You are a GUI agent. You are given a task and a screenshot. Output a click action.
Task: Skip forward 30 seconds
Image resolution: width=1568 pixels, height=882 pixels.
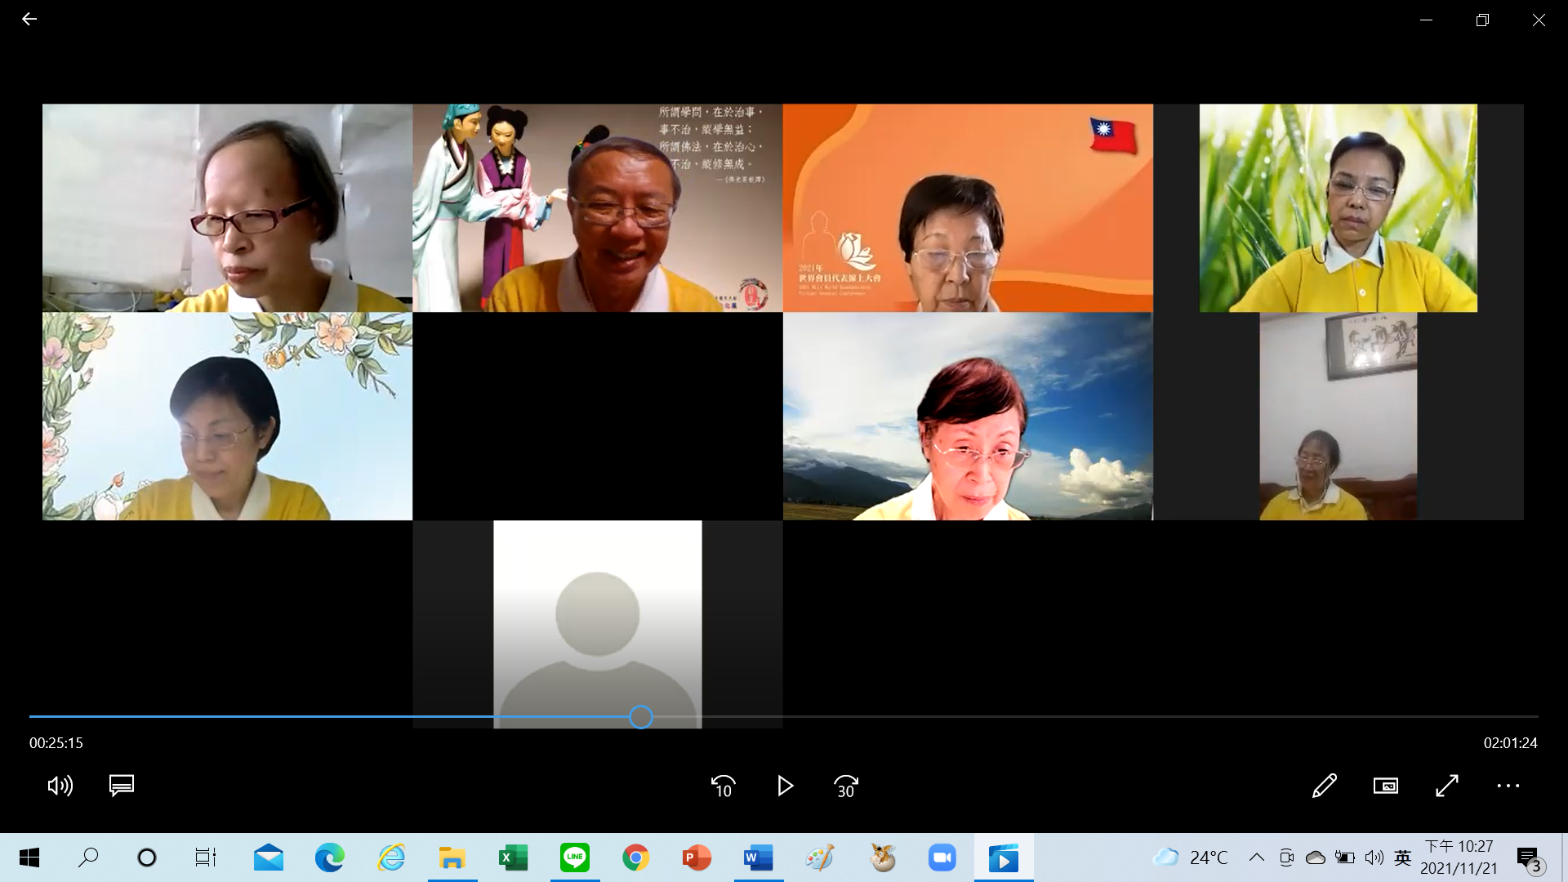click(846, 786)
